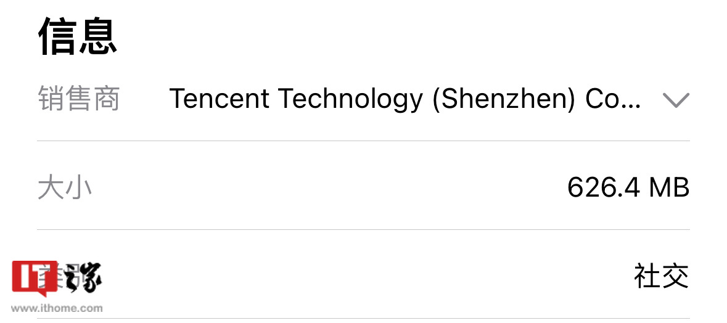
Task: Select the 信息 section heading
Action: tap(78, 36)
